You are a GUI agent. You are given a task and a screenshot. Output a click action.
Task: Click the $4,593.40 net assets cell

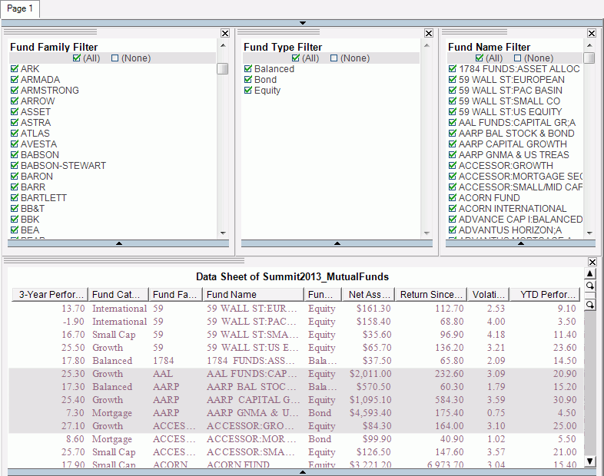370,413
